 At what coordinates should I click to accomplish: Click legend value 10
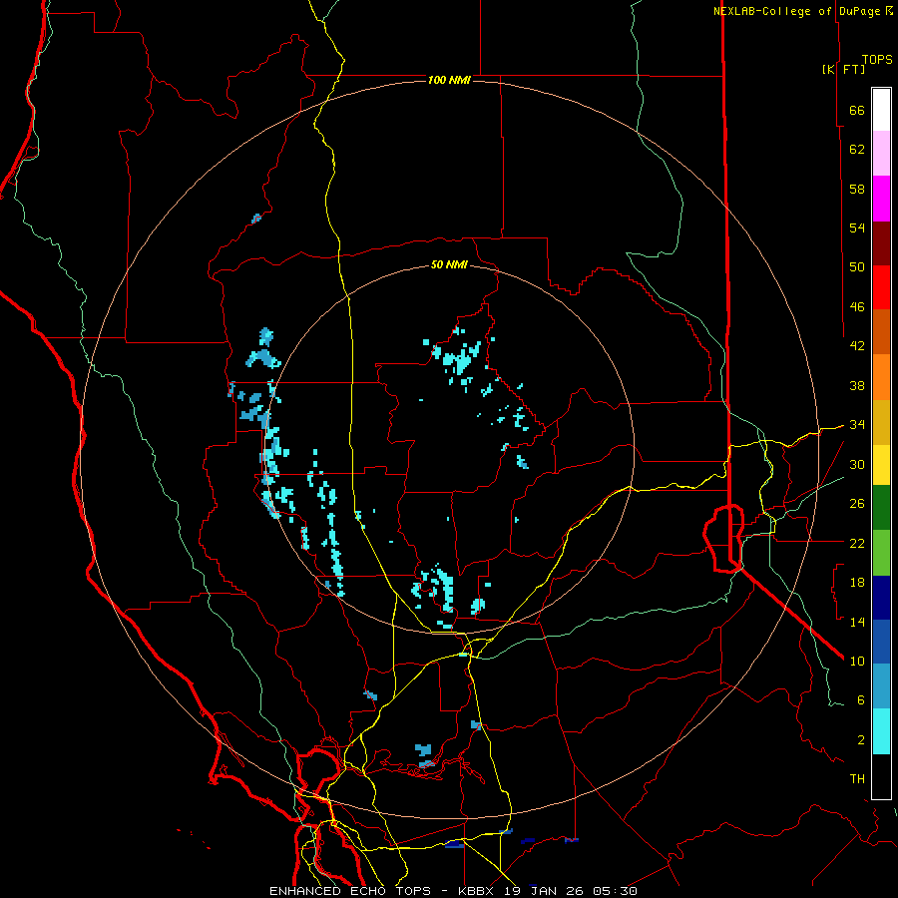pyautogui.click(x=857, y=661)
